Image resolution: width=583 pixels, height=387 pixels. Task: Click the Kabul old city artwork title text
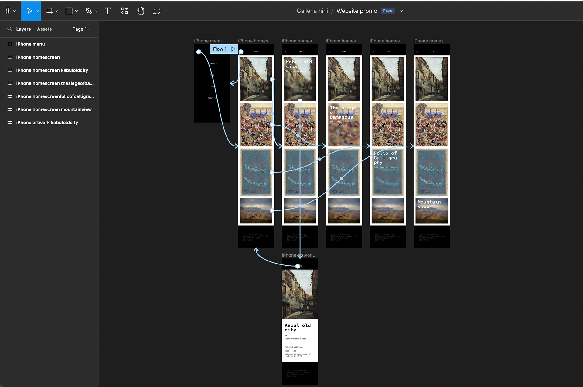pos(298,328)
